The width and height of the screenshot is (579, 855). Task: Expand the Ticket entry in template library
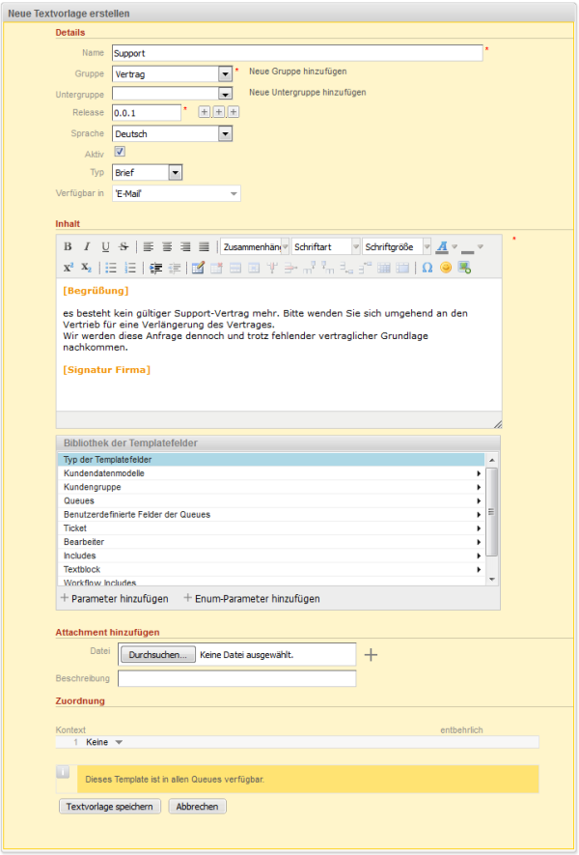270,528
